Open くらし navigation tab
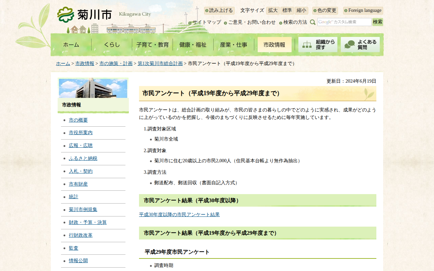Viewport: 434px width, 271px height. [112, 44]
